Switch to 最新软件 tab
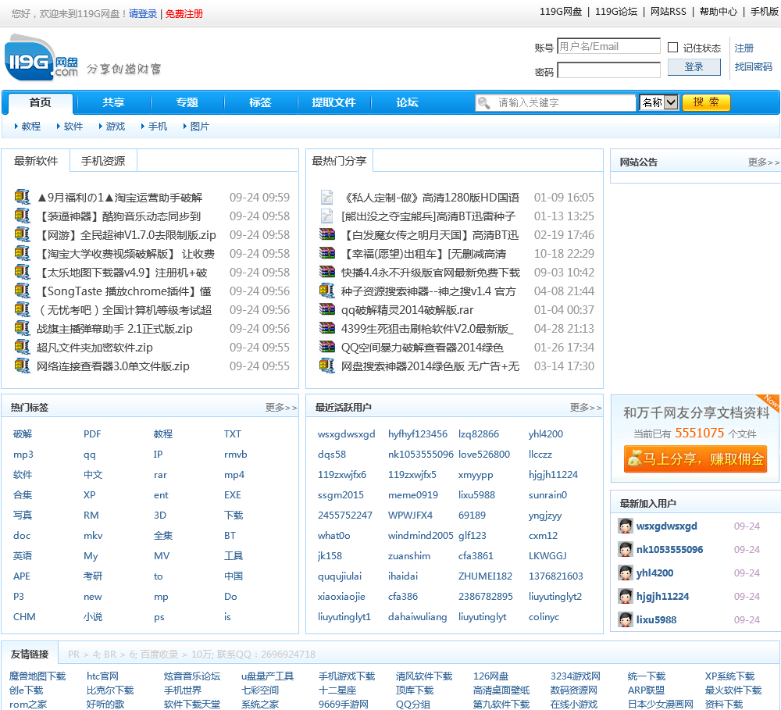 coord(36,161)
